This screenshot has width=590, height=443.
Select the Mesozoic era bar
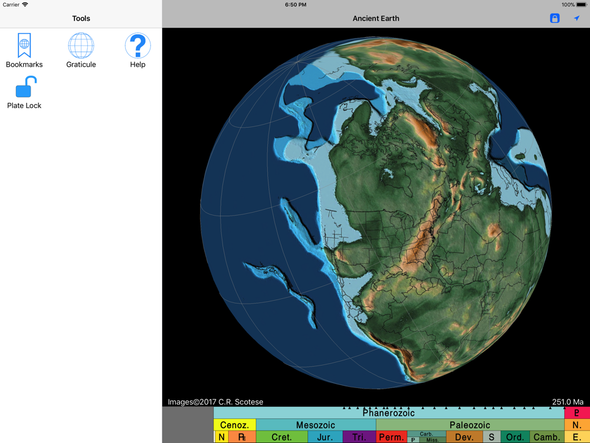coord(316,425)
